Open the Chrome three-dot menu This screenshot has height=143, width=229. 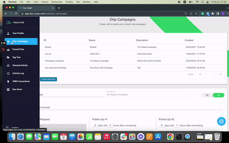228,14
